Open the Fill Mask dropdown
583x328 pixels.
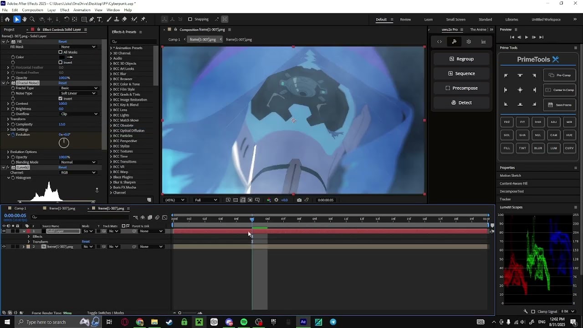(78, 47)
